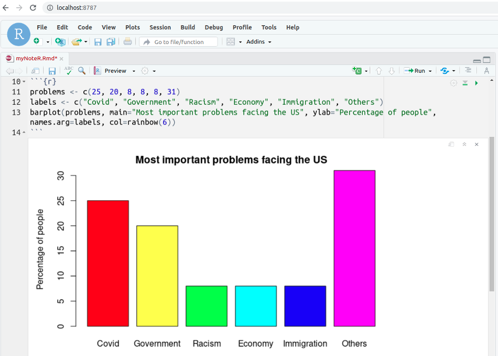This screenshot has width=498, height=356.
Task: Open the Preview dropdown arrow
Action: 134,70
